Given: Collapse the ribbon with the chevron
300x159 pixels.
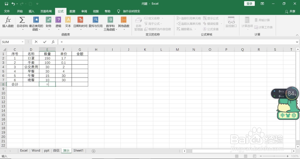Looking at the screenshot, I should pyautogui.click(x=297, y=35).
